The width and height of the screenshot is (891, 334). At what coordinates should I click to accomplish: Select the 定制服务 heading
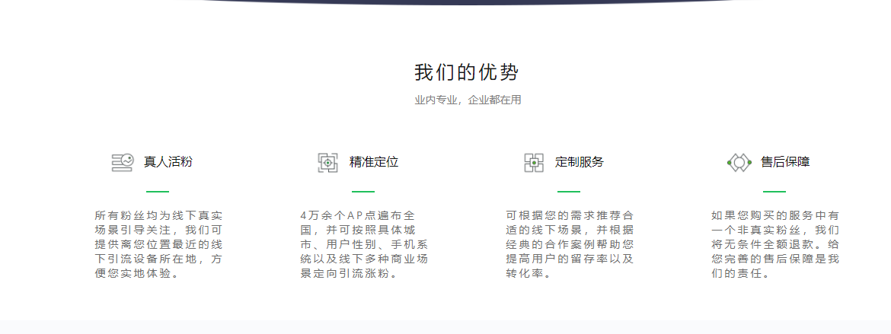click(x=580, y=162)
